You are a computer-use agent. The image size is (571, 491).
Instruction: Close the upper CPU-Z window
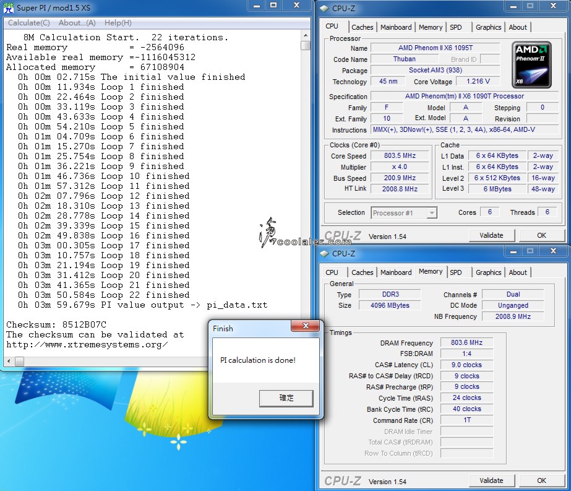pyautogui.click(x=553, y=6)
